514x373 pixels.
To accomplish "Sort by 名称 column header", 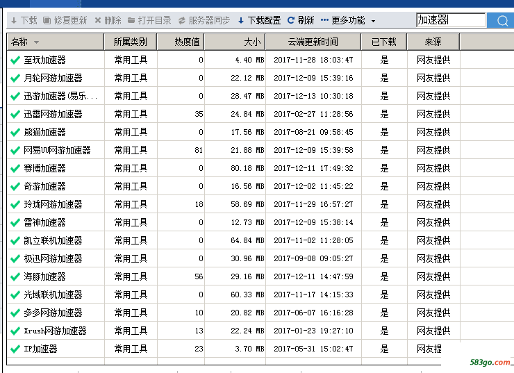I will coord(56,42).
